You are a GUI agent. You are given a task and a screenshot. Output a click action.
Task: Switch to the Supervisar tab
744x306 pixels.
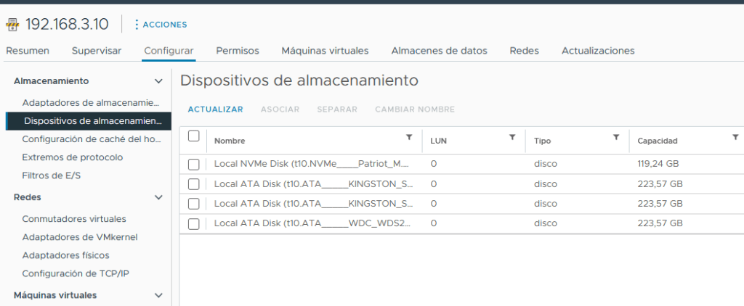point(97,51)
